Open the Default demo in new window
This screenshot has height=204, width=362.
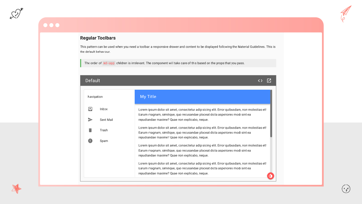point(269,81)
